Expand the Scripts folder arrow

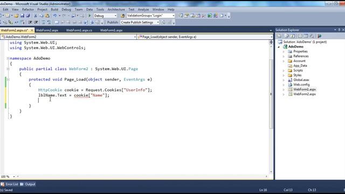tap(284, 71)
